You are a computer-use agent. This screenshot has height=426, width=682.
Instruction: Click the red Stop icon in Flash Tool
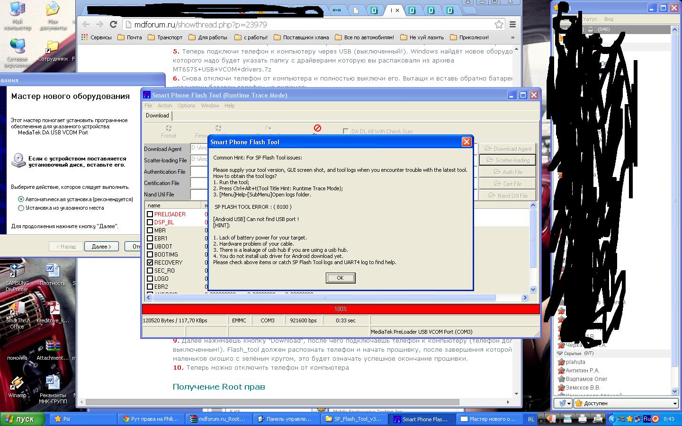click(x=317, y=128)
